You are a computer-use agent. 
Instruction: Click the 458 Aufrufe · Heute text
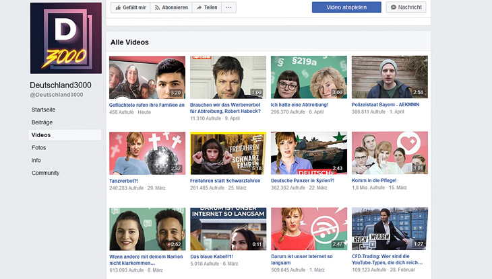pyautogui.click(x=130, y=112)
